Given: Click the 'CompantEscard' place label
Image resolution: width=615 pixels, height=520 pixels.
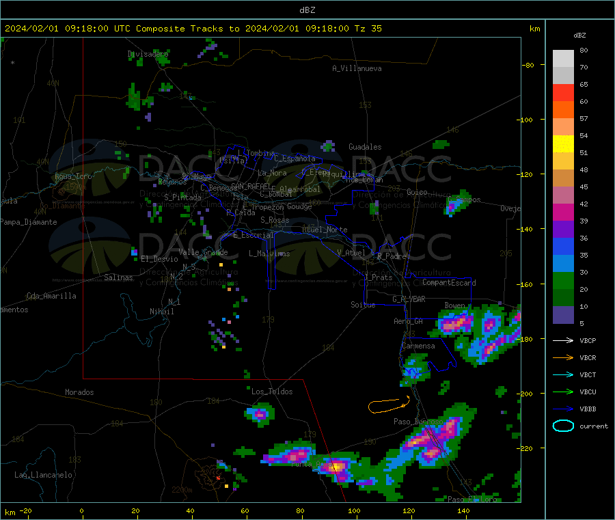Looking at the screenshot, I should pos(449,283).
